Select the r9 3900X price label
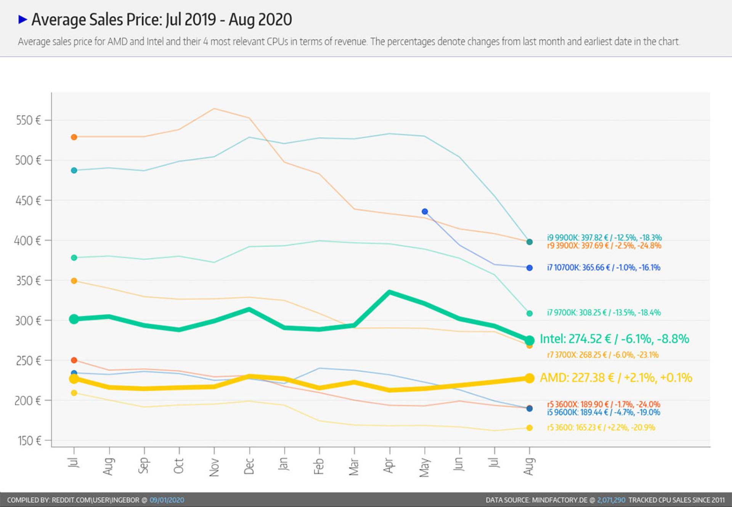 604,245
